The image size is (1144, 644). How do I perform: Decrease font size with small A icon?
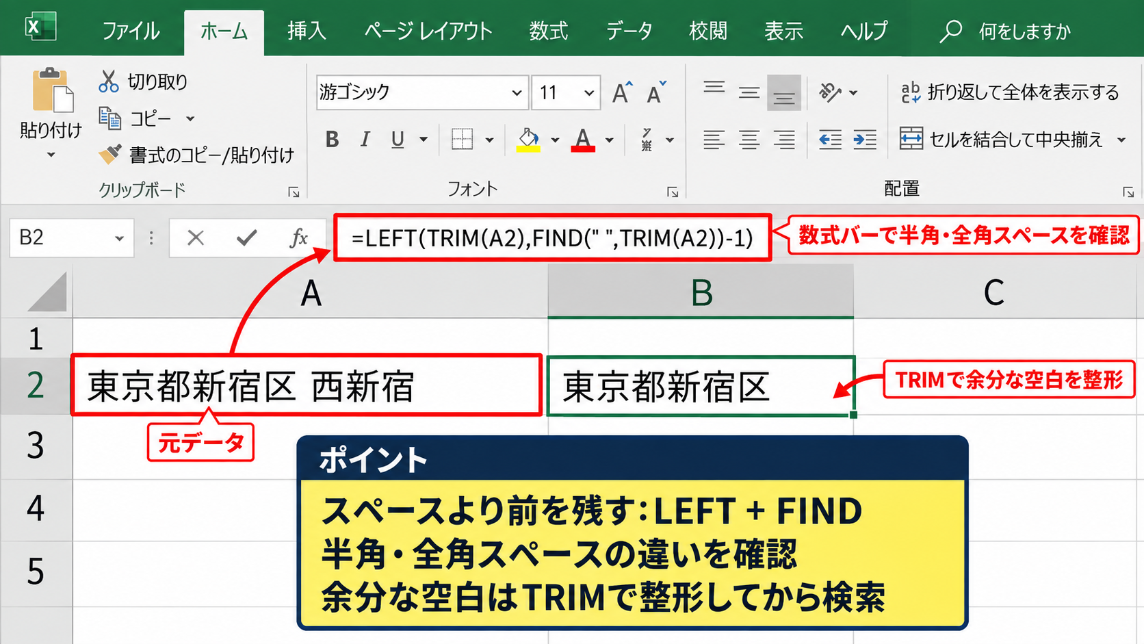pos(656,92)
